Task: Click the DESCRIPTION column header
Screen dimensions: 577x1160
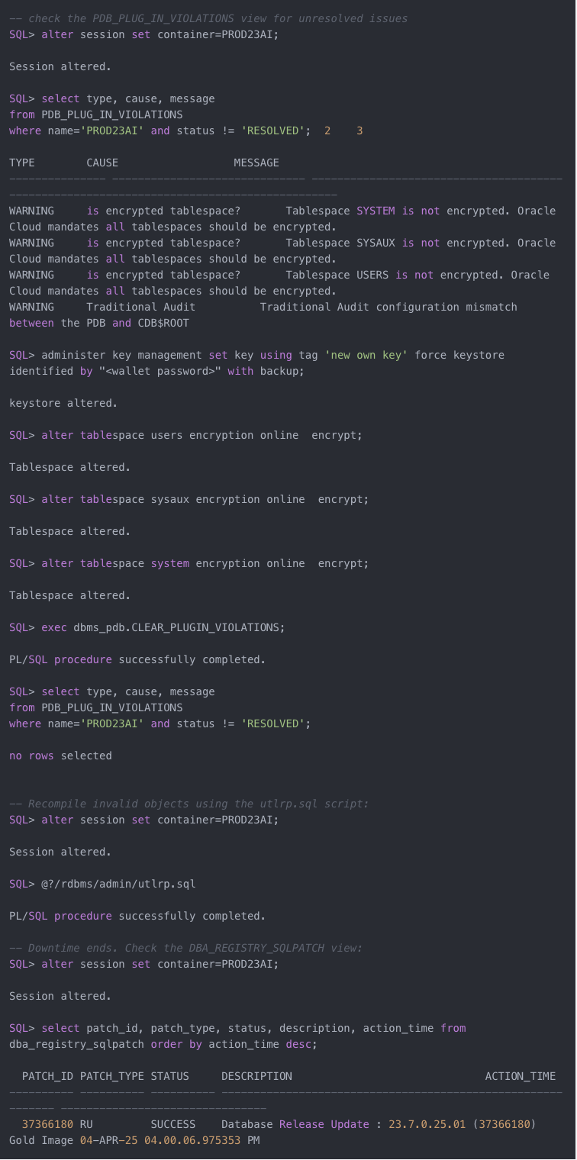Action: pos(256,1076)
